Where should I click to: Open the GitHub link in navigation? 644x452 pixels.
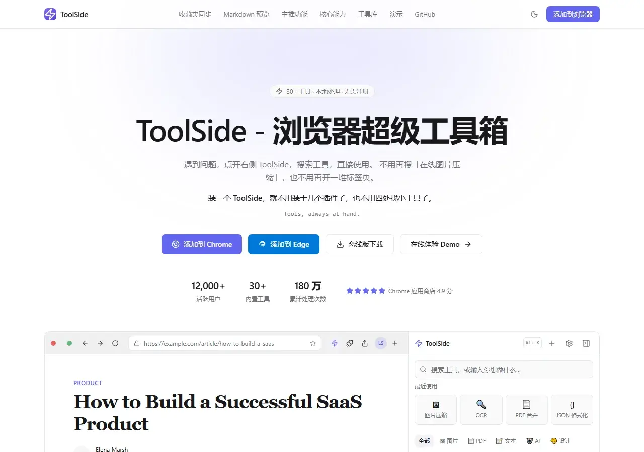point(425,14)
